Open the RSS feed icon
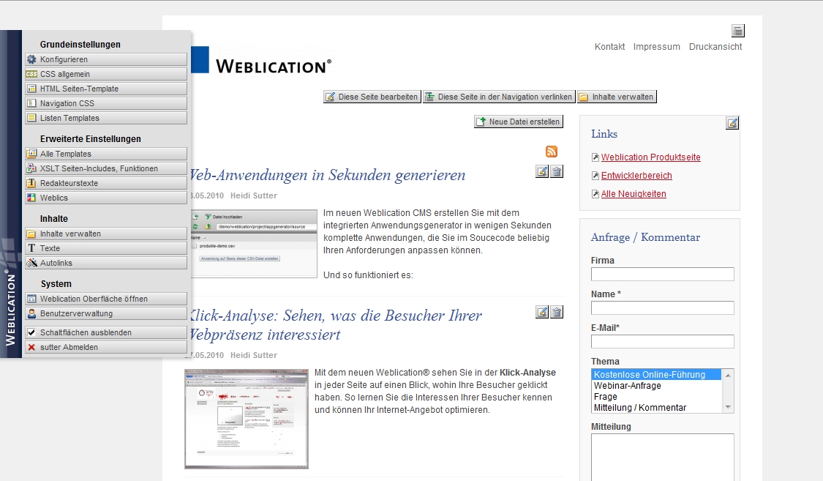823x481 pixels. click(550, 151)
